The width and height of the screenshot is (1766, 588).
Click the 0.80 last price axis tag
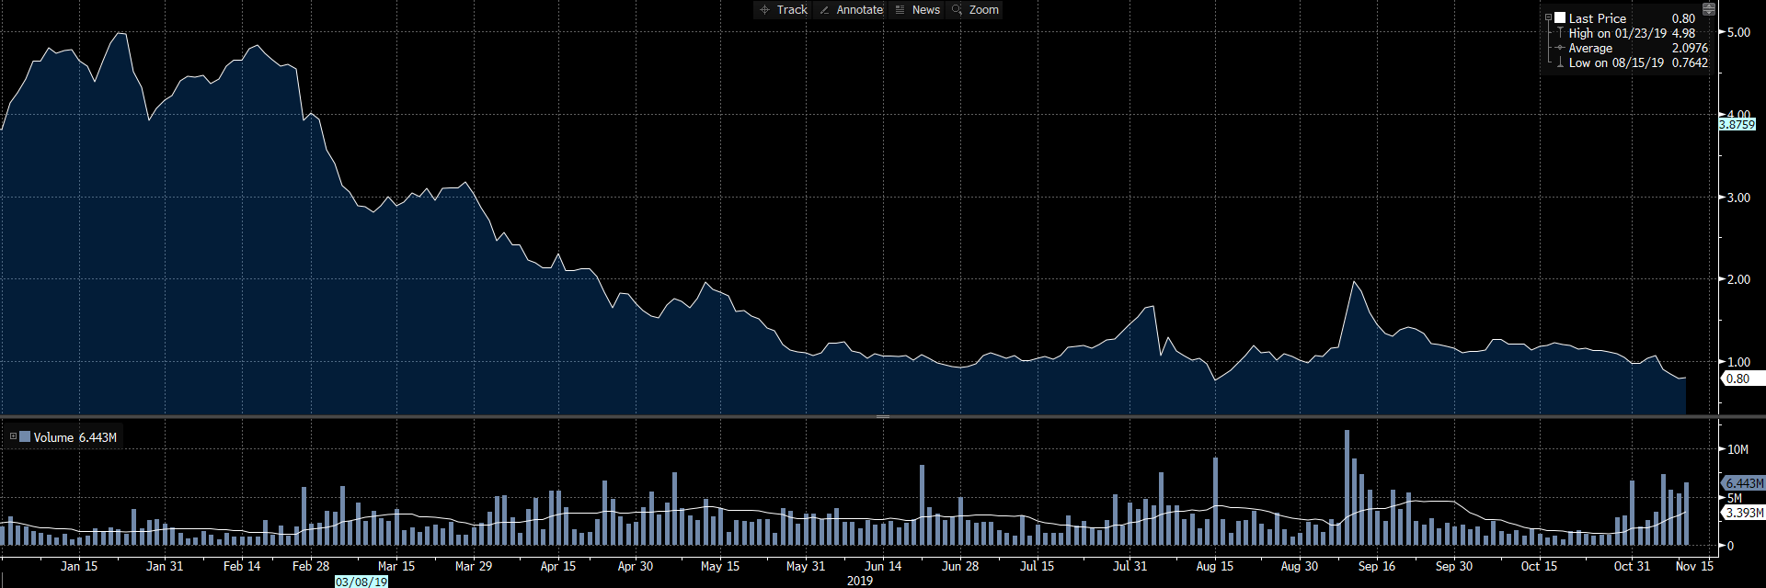pyautogui.click(x=1737, y=379)
